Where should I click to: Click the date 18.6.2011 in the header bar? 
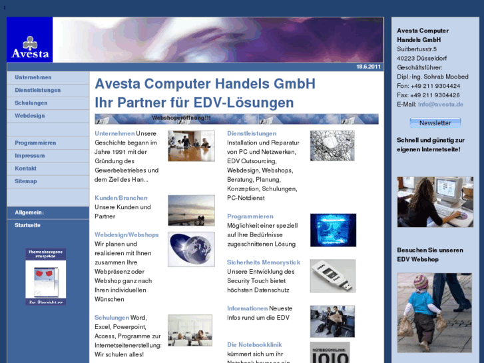369,67
